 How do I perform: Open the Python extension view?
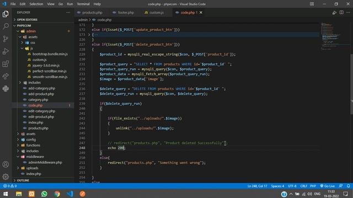pos(6,89)
